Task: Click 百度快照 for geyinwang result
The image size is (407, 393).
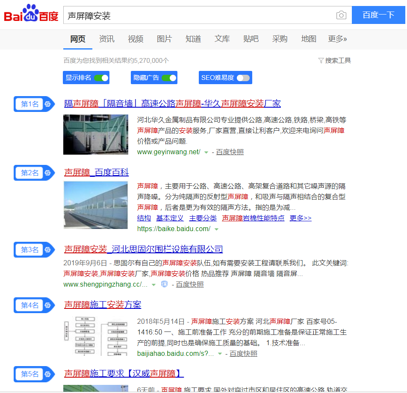Action: (x=230, y=152)
